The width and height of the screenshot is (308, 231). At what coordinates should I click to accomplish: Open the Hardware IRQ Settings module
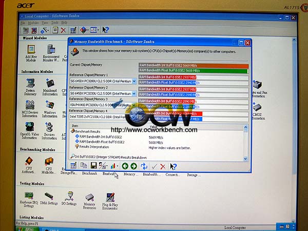tap(29, 199)
